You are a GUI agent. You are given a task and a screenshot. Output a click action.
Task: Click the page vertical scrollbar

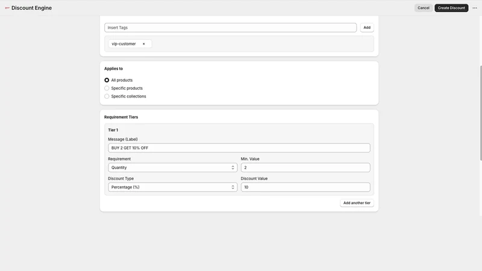point(481,113)
